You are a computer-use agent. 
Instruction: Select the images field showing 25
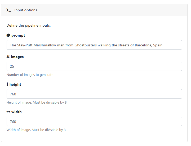pyautogui.click(x=94, y=66)
